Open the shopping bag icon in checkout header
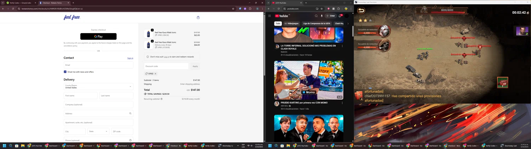Viewport: 531px width, 149px height. click(198, 17)
